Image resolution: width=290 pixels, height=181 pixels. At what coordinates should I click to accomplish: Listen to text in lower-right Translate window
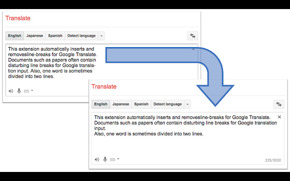tap(97, 159)
